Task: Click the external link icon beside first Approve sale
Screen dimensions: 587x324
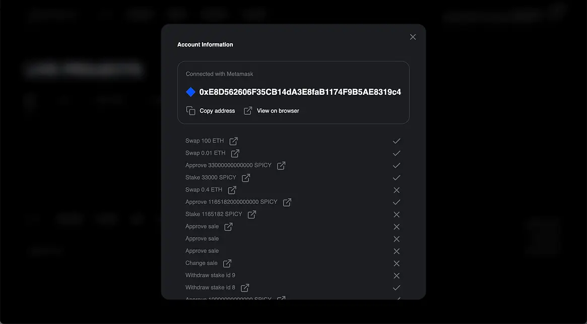Action: (228, 227)
